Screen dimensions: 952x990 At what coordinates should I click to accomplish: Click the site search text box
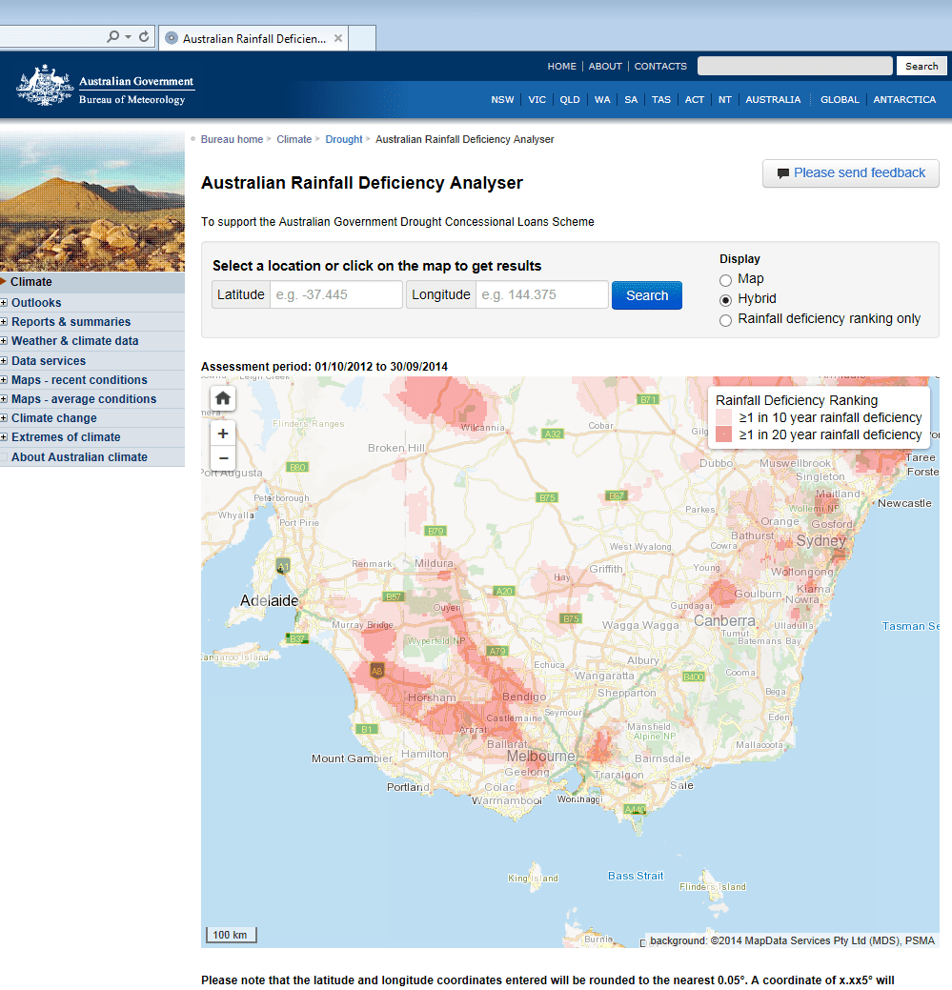pos(795,66)
